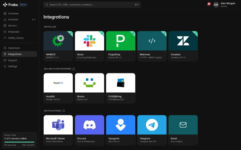Click 'Zendesk API v2' subtitle
Viewport: 241px width, 150px height.
coord(178,57)
